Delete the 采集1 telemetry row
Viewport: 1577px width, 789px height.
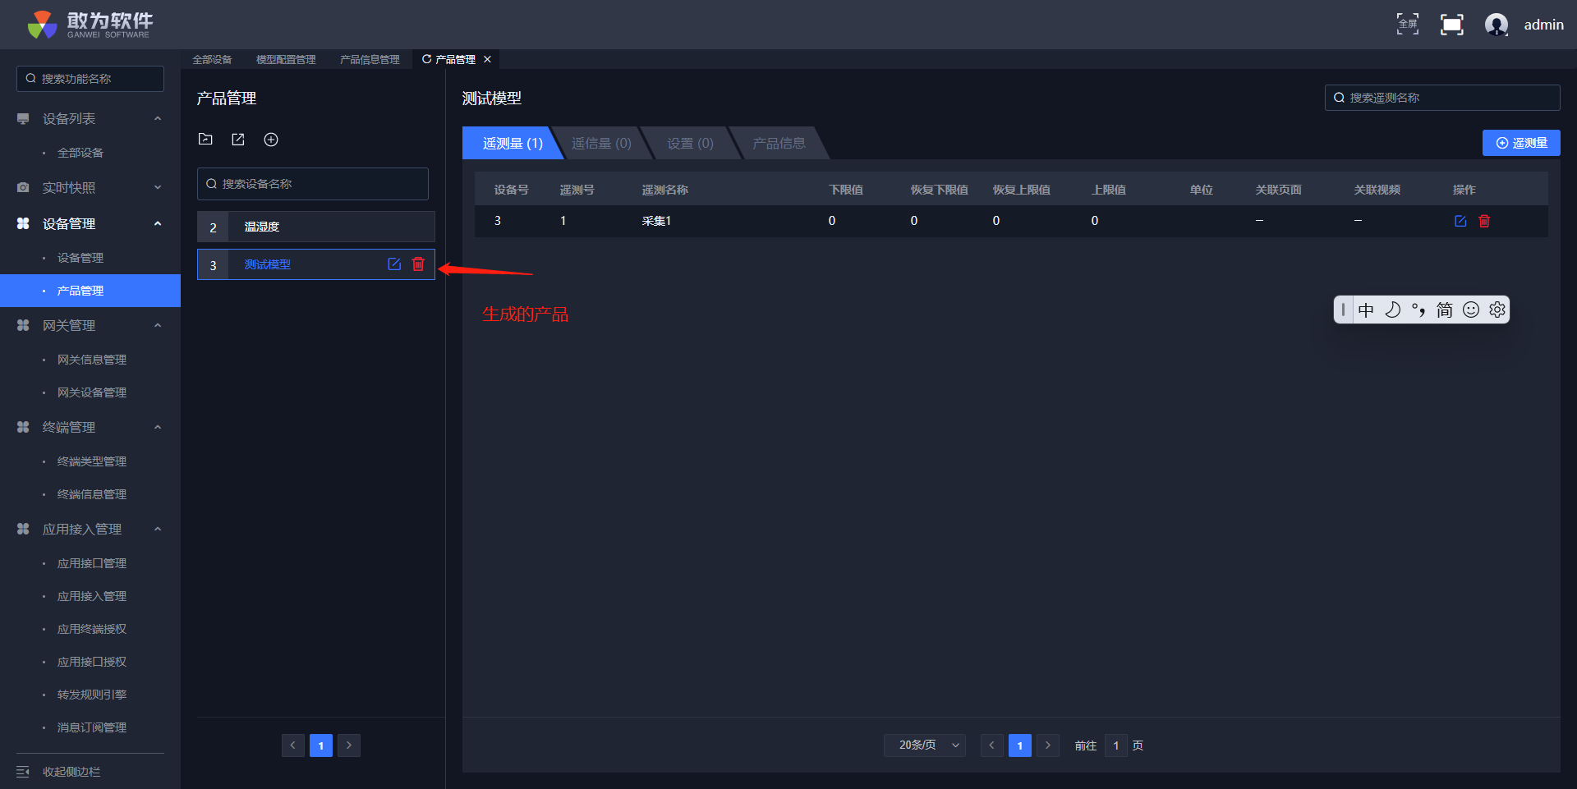1484,221
